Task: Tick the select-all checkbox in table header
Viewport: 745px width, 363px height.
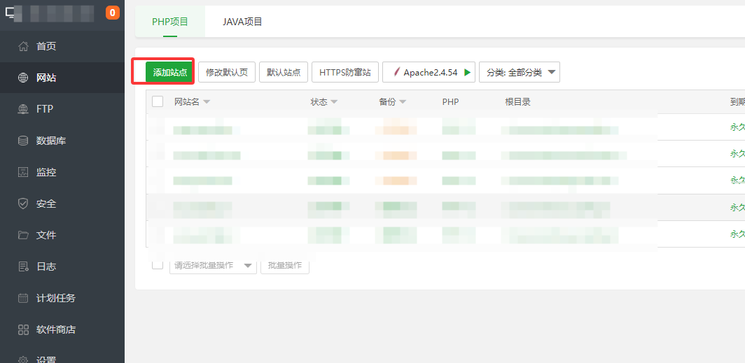Action: [x=158, y=101]
